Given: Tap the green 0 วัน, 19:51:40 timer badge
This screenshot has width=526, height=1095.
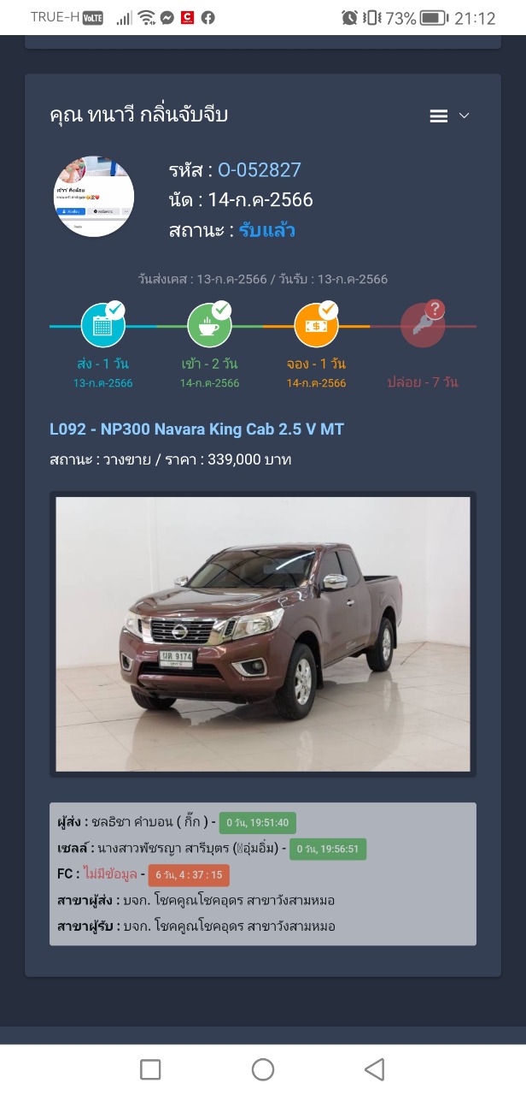Looking at the screenshot, I should click(258, 823).
